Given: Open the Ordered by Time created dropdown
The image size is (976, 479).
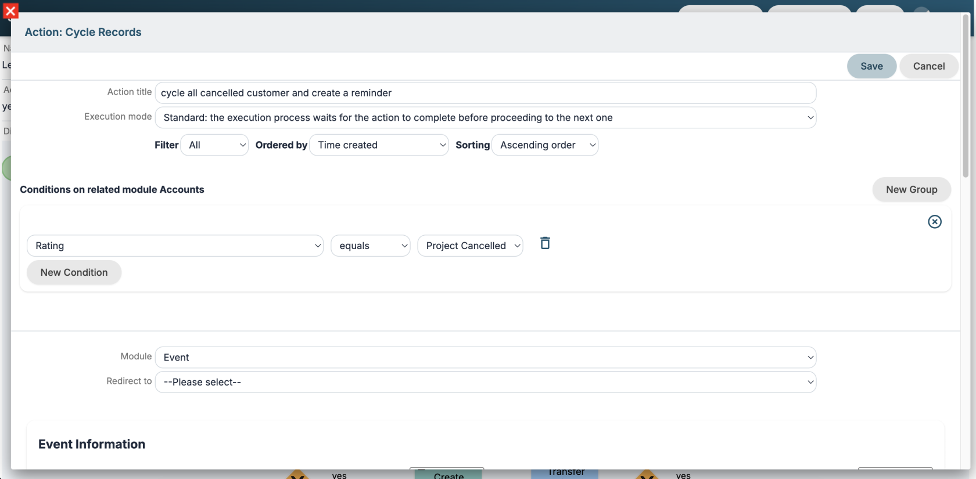Looking at the screenshot, I should tap(379, 145).
